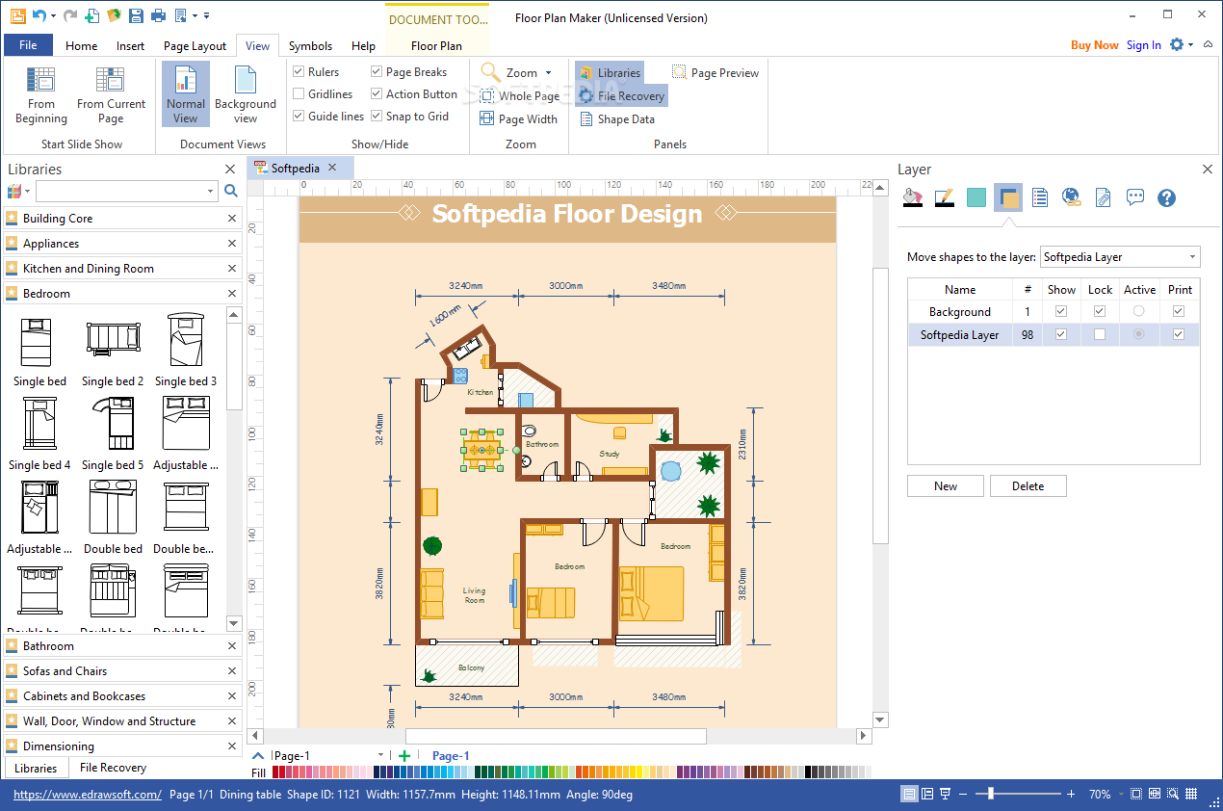The width and height of the screenshot is (1223, 811).
Task: Set Background layer as active
Action: (1139, 311)
